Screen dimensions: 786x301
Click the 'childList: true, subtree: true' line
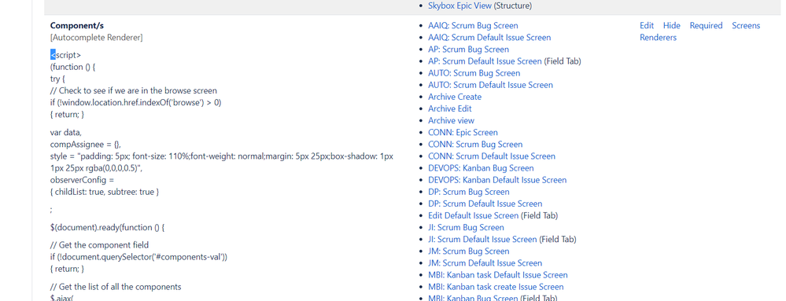[x=105, y=192]
